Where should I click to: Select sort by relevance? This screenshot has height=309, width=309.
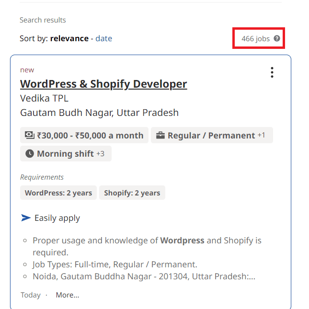69,38
